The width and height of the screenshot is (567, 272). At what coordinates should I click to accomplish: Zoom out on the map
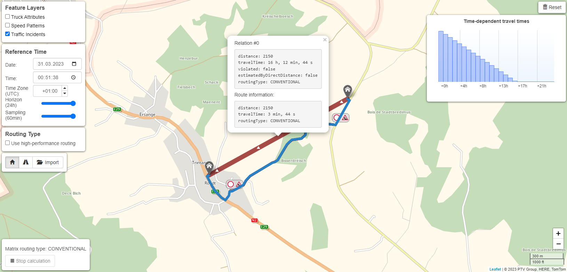(558, 244)
